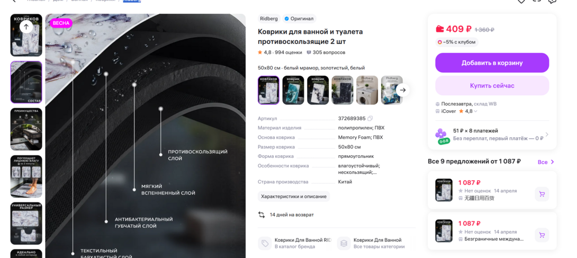Select the black marble color variant
Image resolution: width=577 pixels, height=258 pixels.
342,90
